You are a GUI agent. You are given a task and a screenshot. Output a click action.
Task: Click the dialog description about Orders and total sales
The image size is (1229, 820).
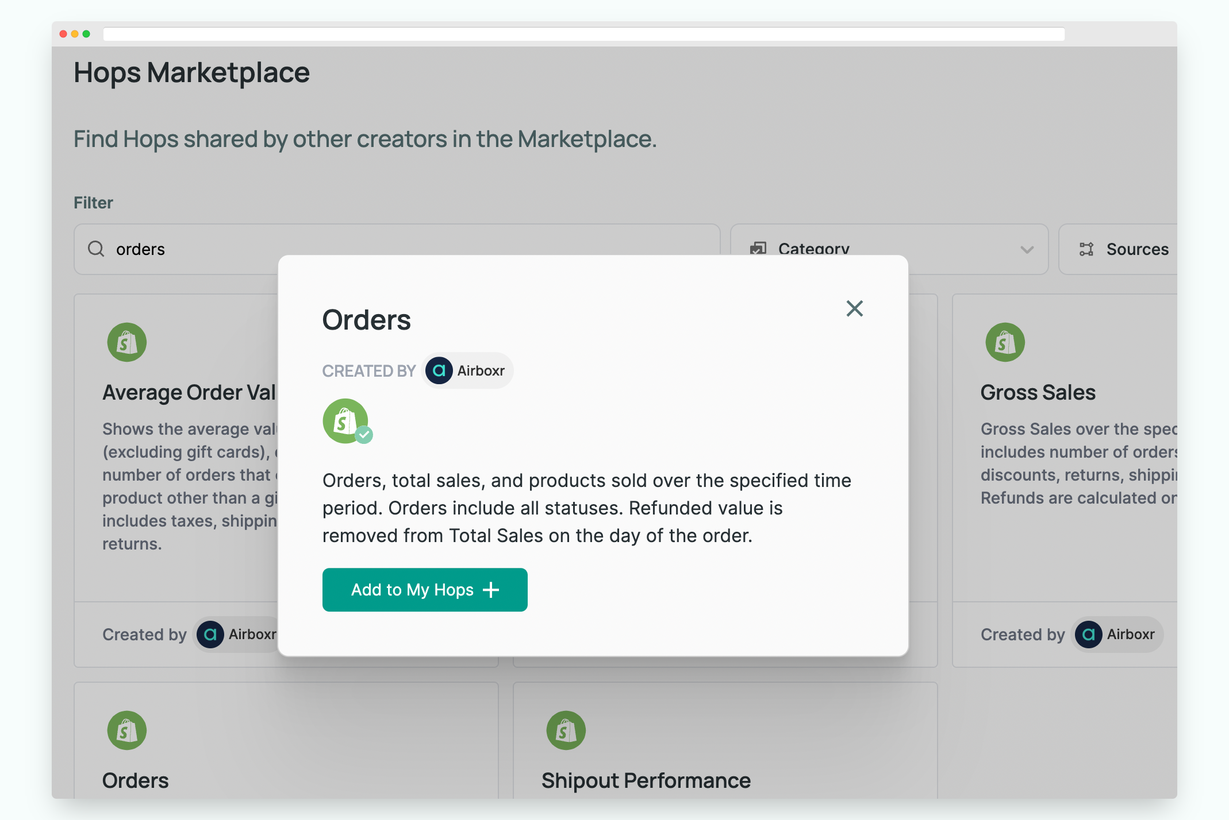coord(587,508)
